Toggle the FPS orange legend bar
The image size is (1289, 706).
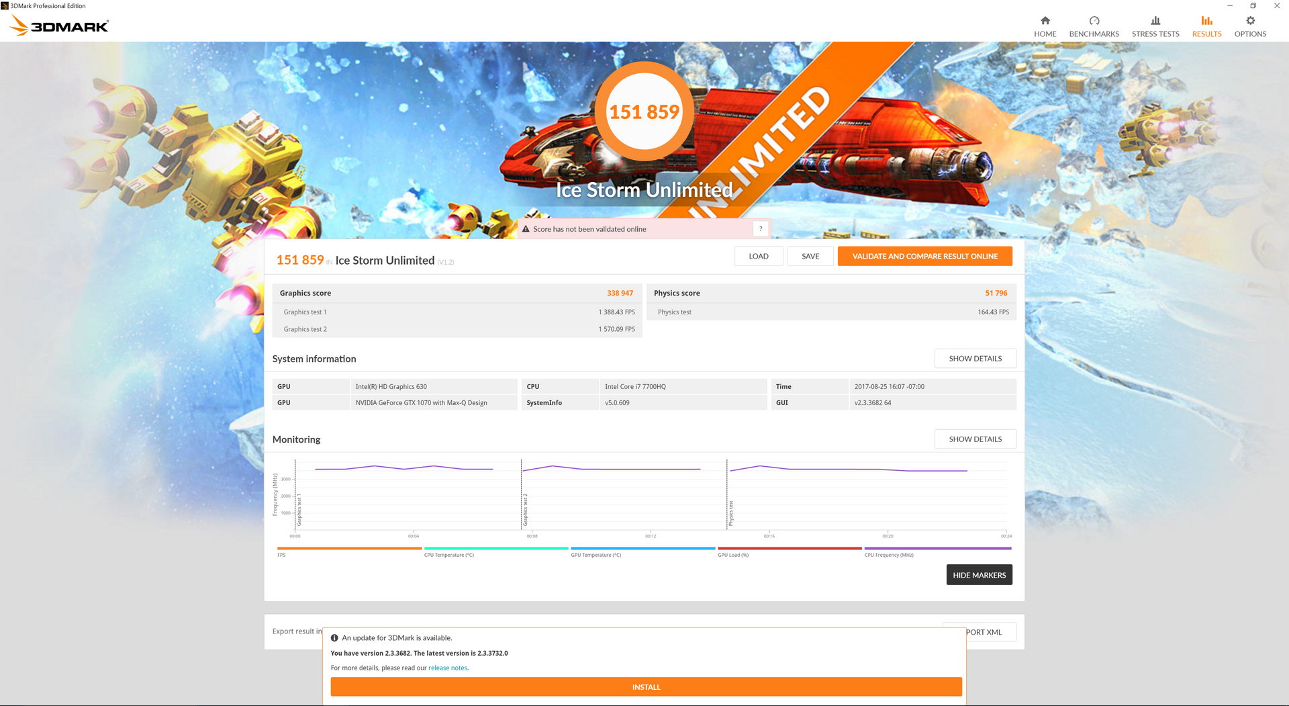click(x=349, y=548)
